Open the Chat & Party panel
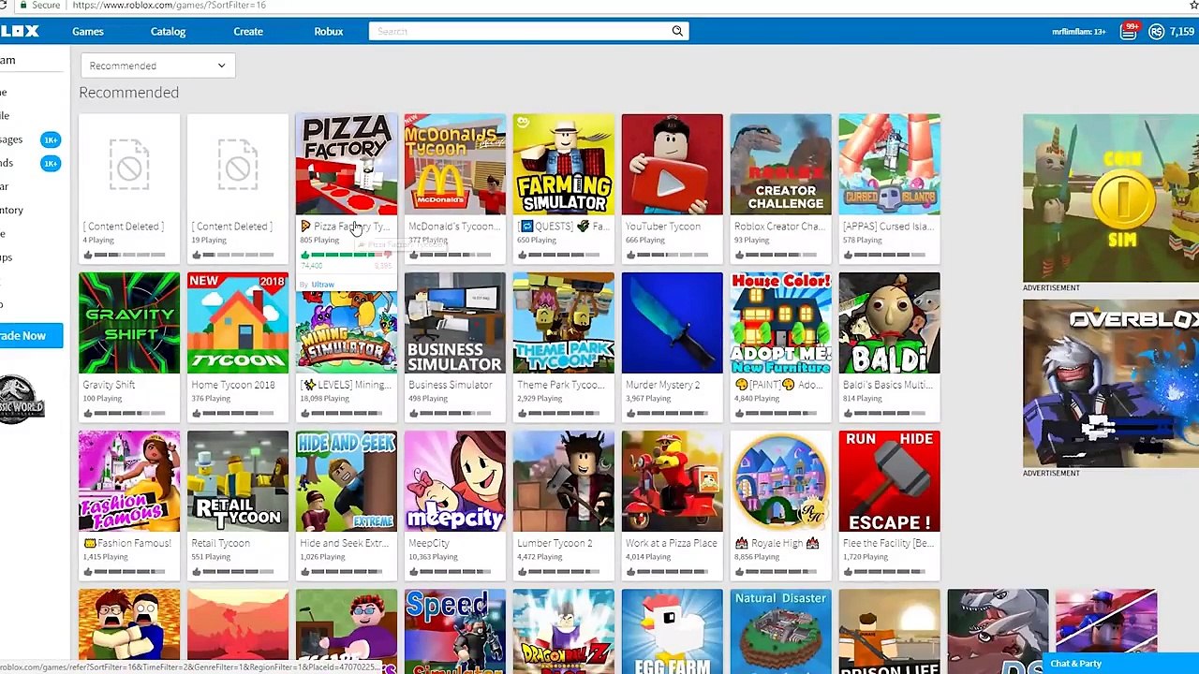The image size is (1199, 674). coord(1120,664)
